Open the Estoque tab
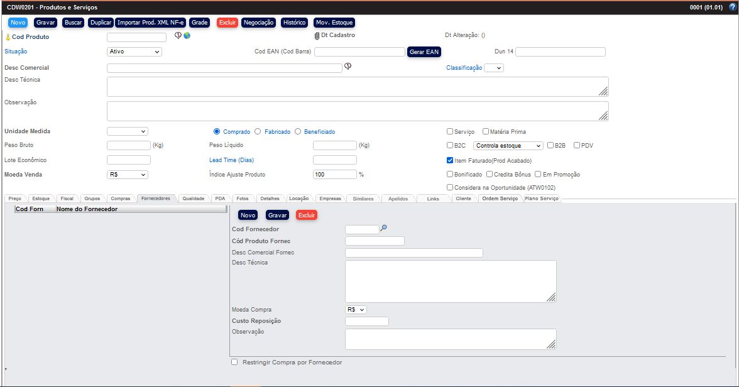Screen dimensions: 739x387 click(x=41, y=198)
